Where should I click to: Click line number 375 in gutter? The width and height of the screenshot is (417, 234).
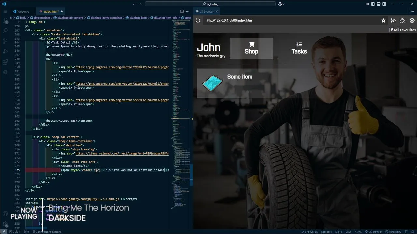pyautogui.click(x=17, y=170)
